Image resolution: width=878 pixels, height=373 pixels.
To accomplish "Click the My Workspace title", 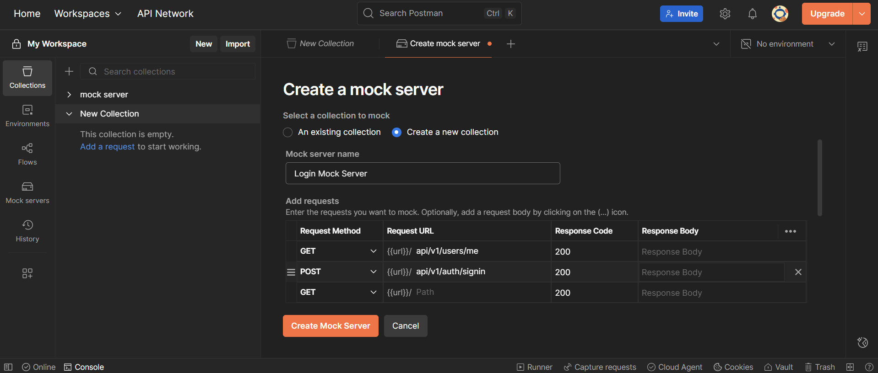I will coord(57,44).
